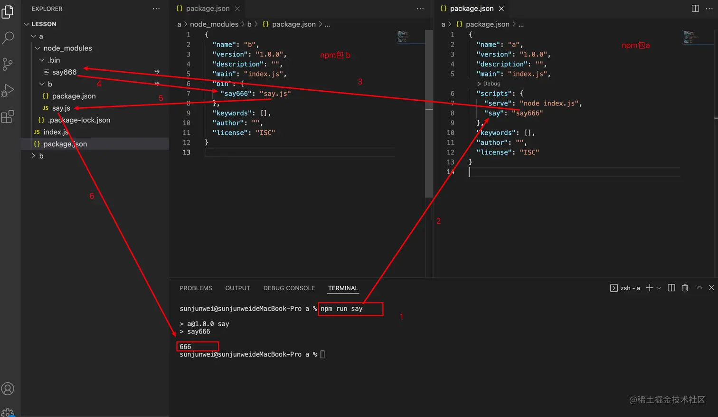This screenshot has width=718, height=417.
Task: Open the Manage gear icon
Action: (8, 412)
